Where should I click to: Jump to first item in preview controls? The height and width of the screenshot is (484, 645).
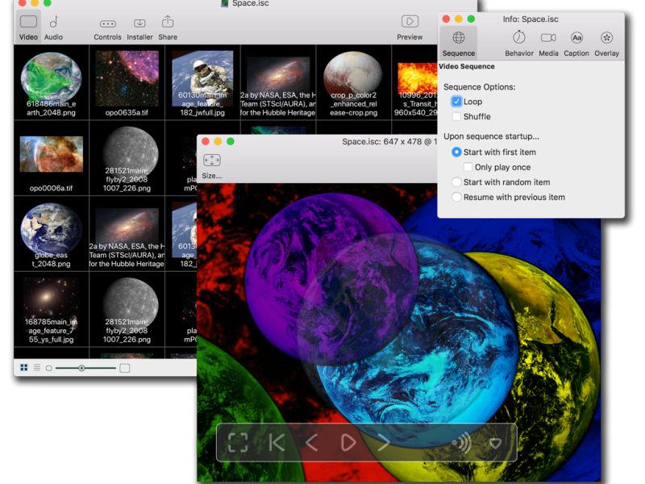click(277, 443)
